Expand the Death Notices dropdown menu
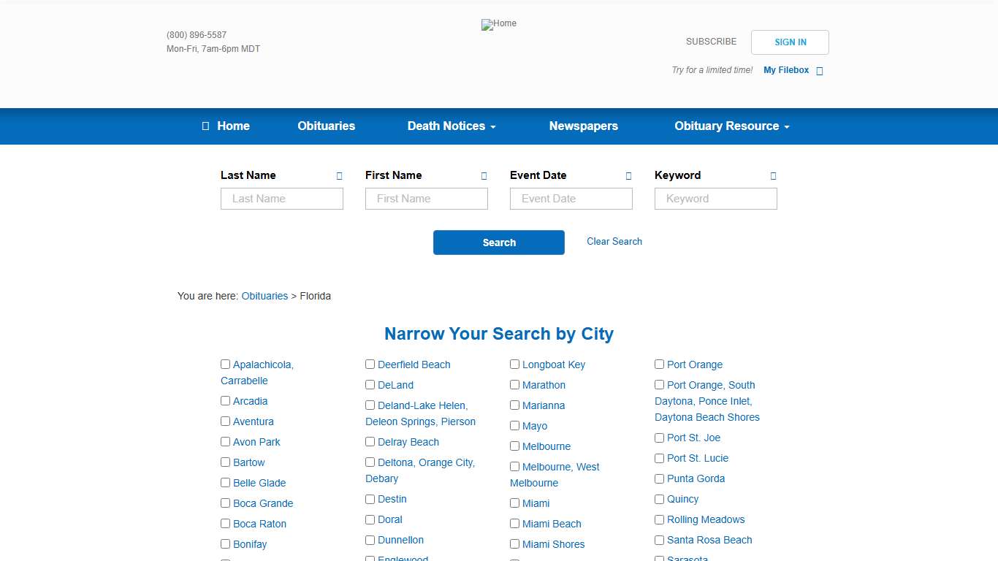998x561 pixels. [451, 126]
